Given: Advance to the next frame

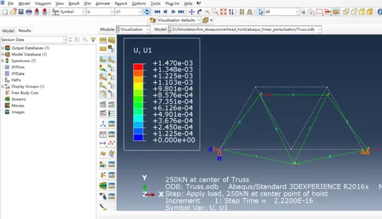Looking at the screenshot, I should pyautogui.click(x=173, y=12).
